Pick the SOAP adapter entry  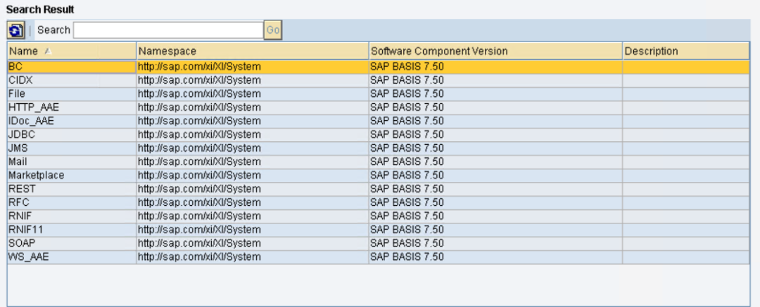pos(379,243)
